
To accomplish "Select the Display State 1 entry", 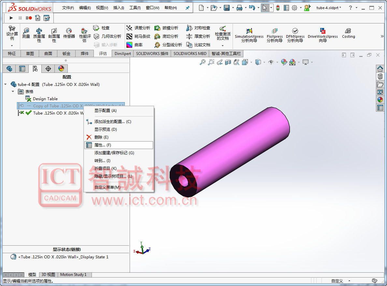I will [60, 257].
